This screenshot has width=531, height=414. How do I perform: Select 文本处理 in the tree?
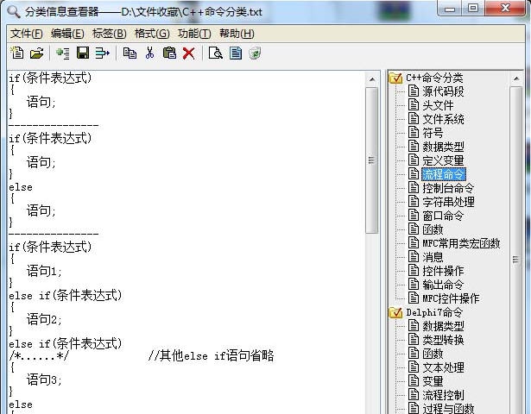[443, 367]
